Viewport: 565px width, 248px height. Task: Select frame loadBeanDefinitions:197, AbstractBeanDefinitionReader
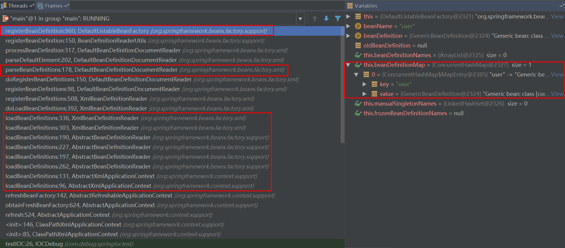tap(171, 157)
